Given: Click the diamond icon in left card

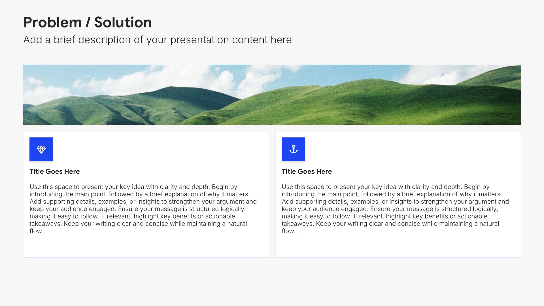Looking at the screenshot, I should point(41,149).
